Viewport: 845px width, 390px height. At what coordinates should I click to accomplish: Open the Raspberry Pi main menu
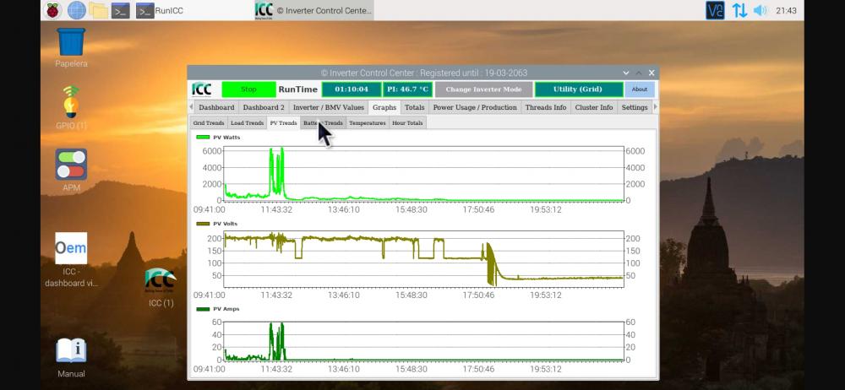[52, 10]
